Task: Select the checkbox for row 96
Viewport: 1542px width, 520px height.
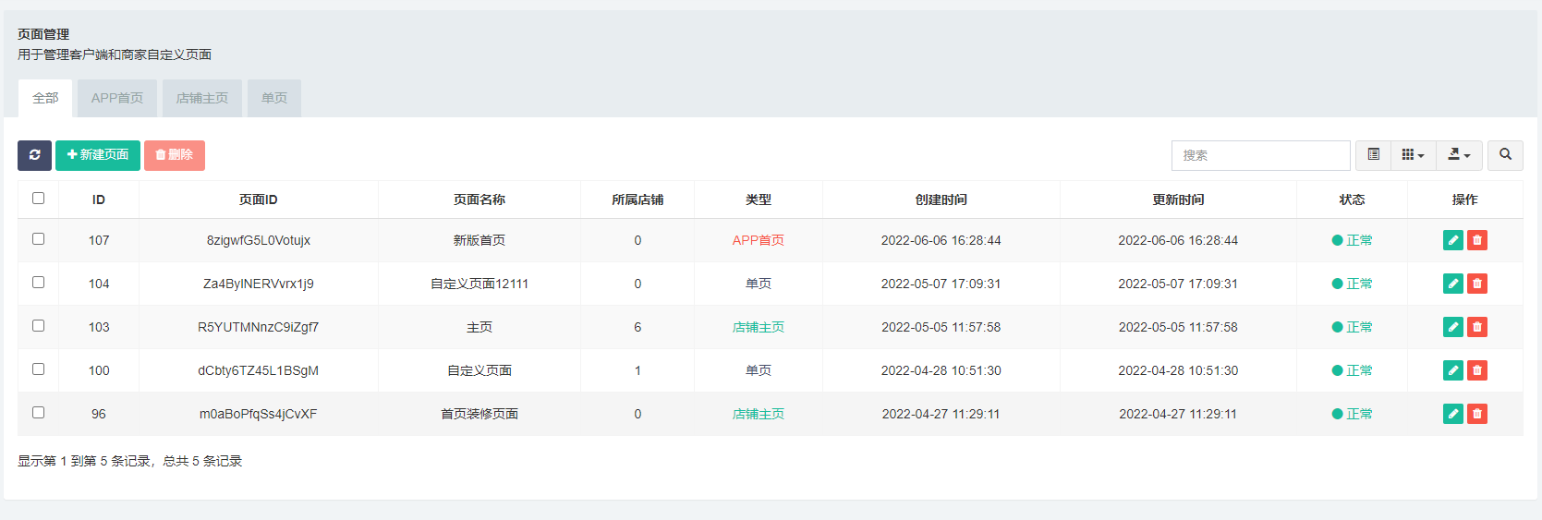Action: point(38,412)
